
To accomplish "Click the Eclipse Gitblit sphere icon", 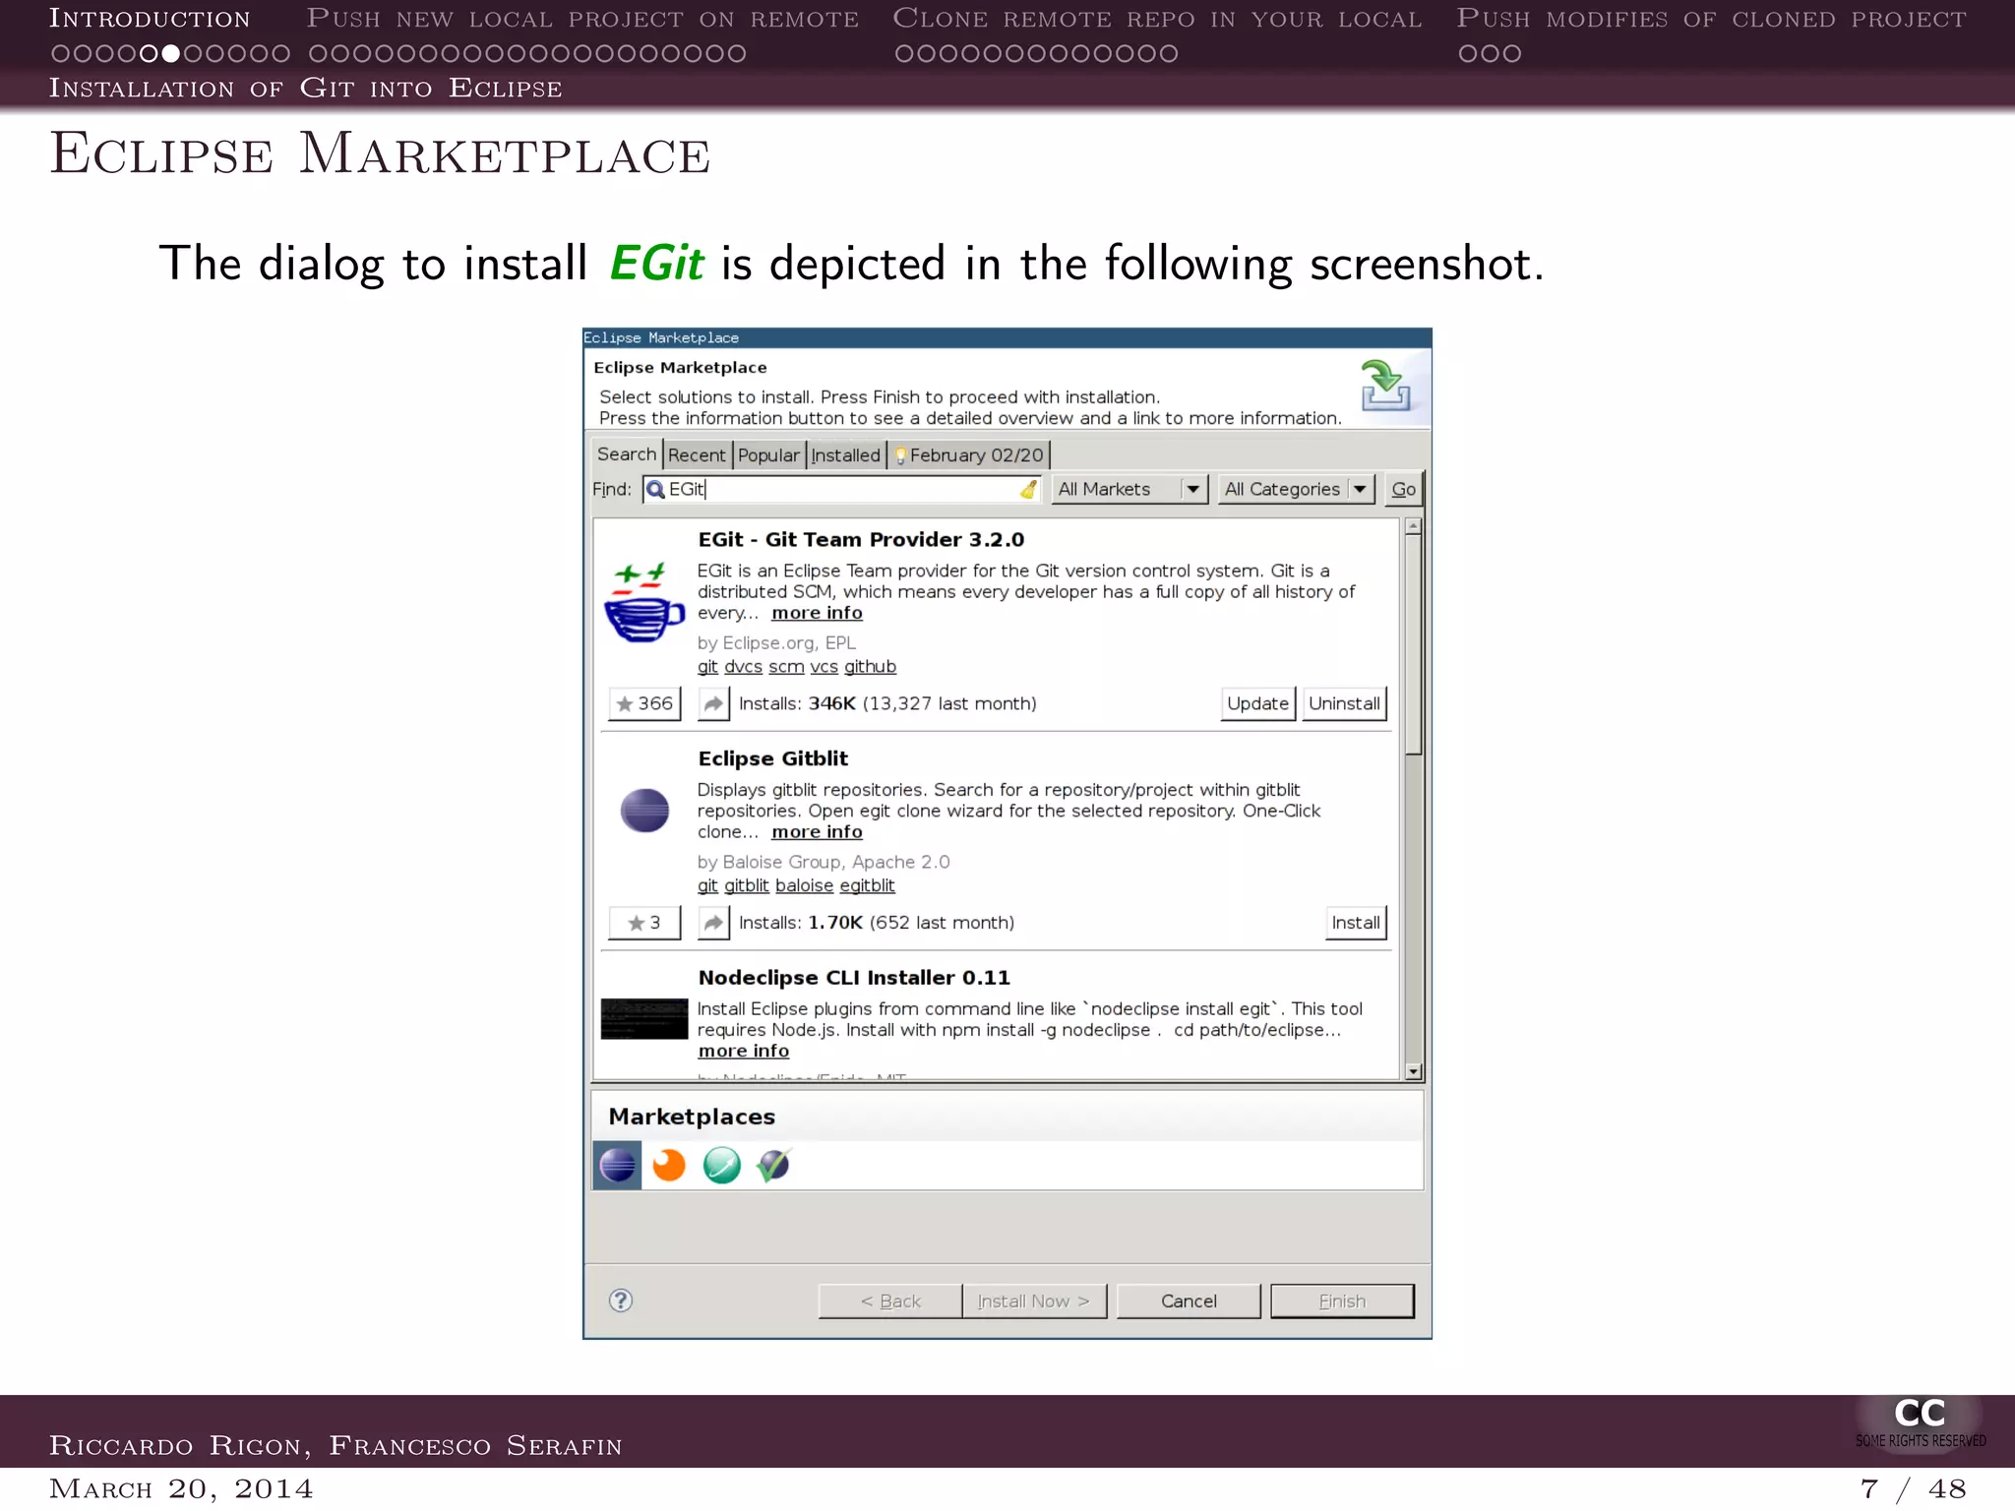I will tap(644, 811).
